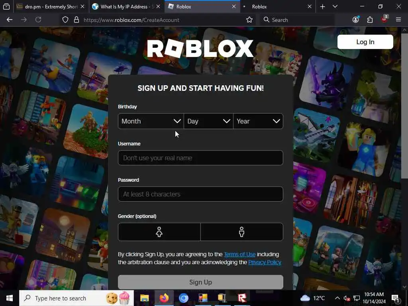The image size is (408, 306).
Task: Click the Firefox taskbar icon
Action: point(164,298)
